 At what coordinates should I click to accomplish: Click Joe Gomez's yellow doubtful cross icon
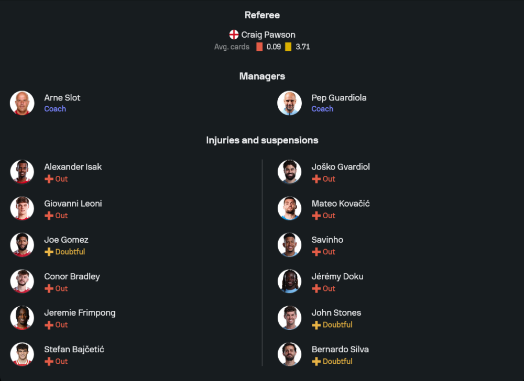[49, 252]
